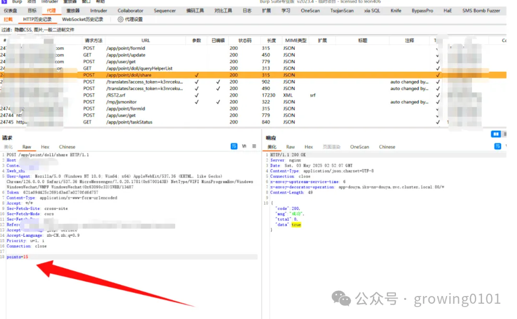Toggle word wrap icon in request editor
517x319 pixels.
tap(234, 146)
